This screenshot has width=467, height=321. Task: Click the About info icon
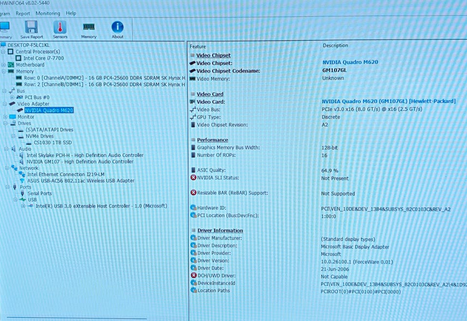pos(117,30)
